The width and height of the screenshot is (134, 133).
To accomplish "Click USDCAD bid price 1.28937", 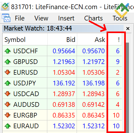I will click(64, 94).
